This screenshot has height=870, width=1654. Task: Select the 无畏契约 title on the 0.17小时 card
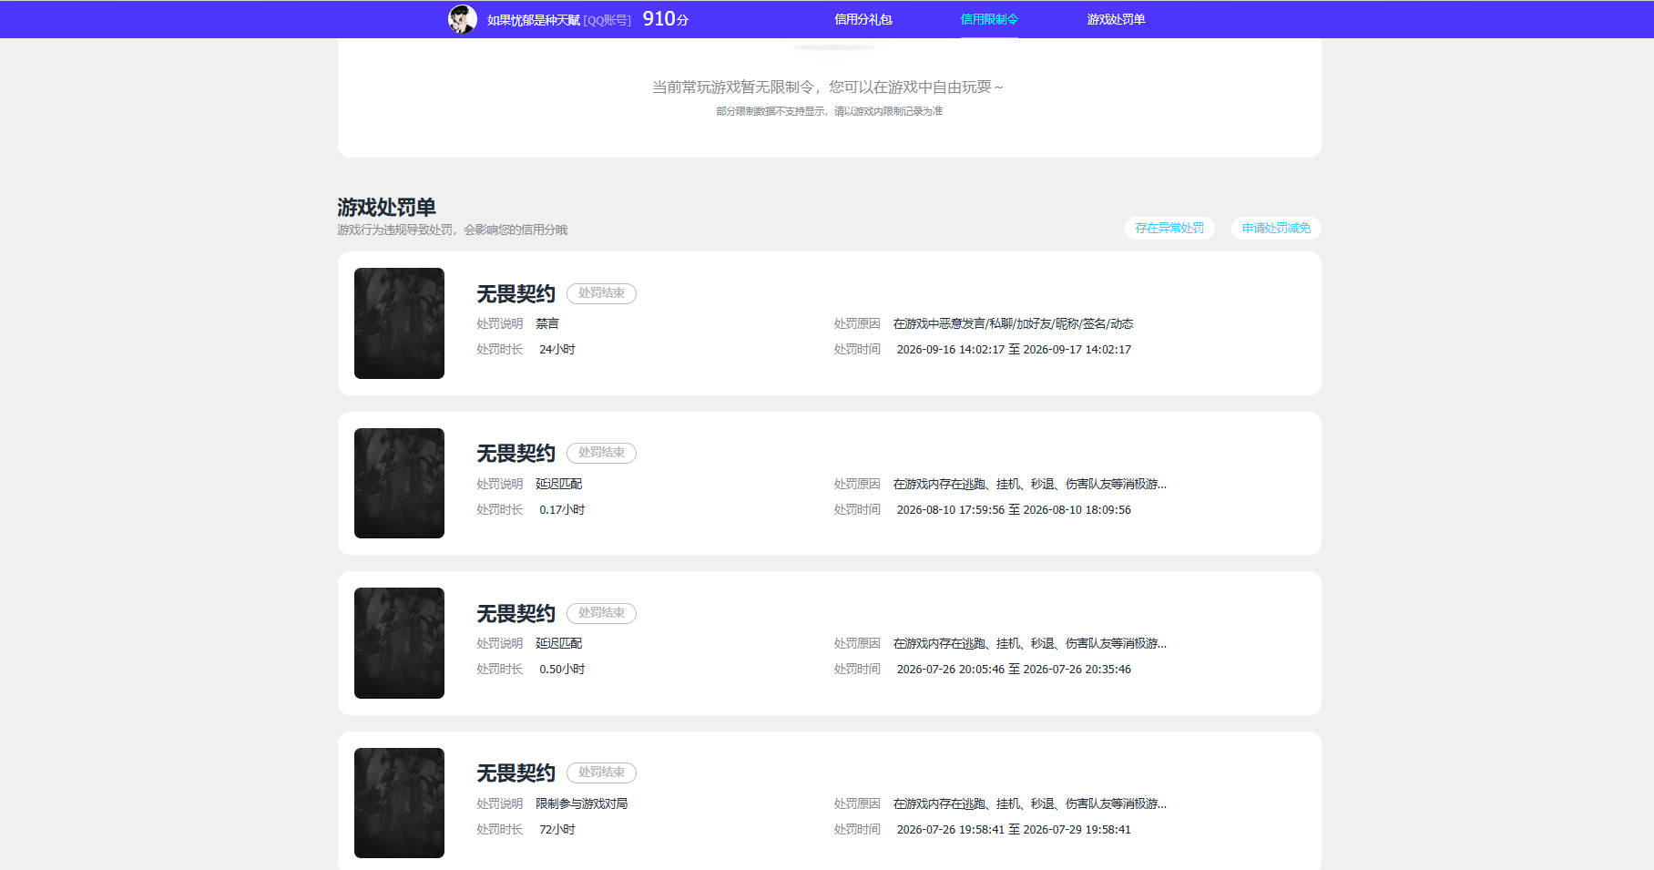coord(516,454)
